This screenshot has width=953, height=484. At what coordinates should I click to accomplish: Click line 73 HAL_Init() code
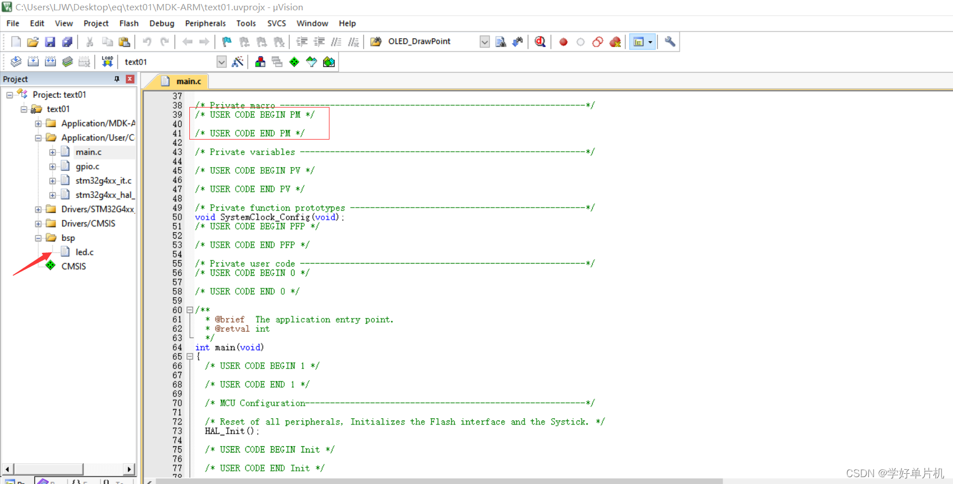[232, 431]
